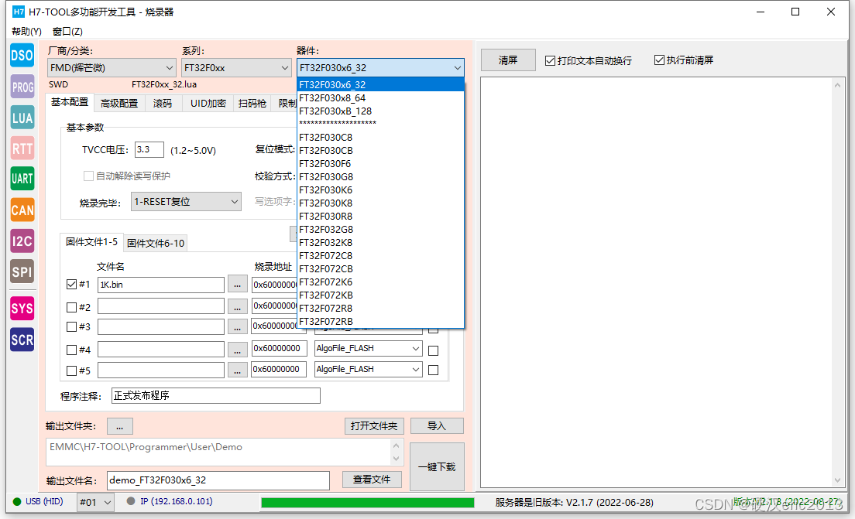Select FT32F032G8 in the list
Screen dimensions: 855x519
tap(380, 229)
